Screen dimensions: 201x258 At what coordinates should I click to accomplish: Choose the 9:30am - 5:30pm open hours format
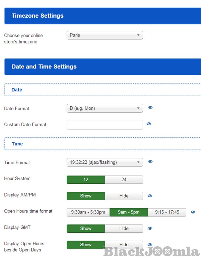tap(88, 212)
